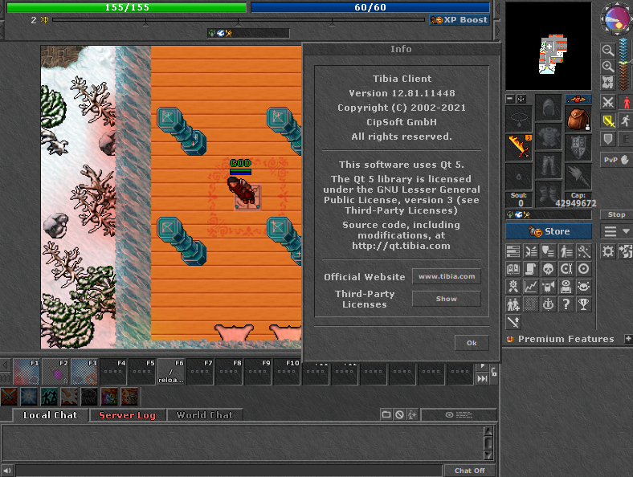The width and height of the screenshot is (633, 477).
Task: Zoom out the minimap
Action: [x=607, y=51]
